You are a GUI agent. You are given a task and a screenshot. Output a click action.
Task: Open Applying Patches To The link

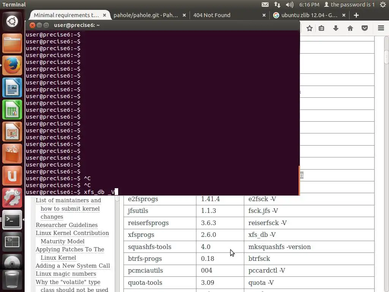(70, 249)
